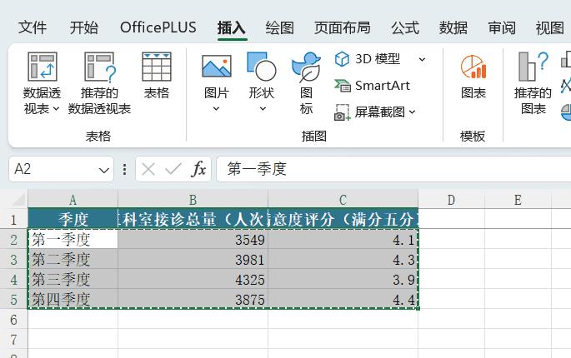Switch to the 视图 tab
Image resolution: width=571 pixels, height=358 pixels.
(549, 27)
